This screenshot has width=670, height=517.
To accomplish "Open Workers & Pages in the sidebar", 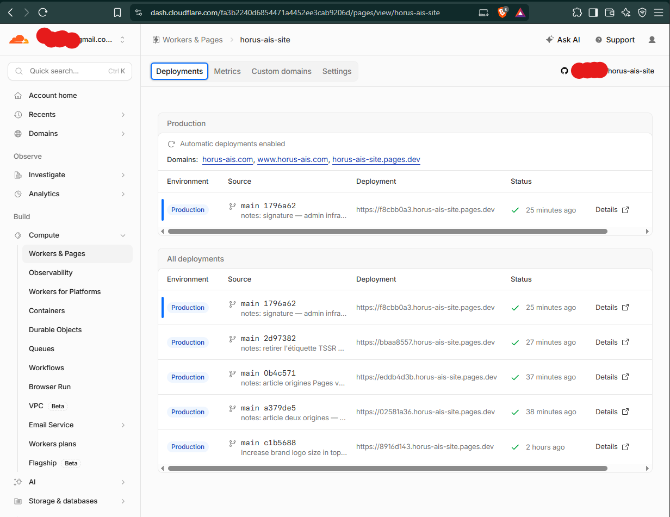I will click(77, 253).
